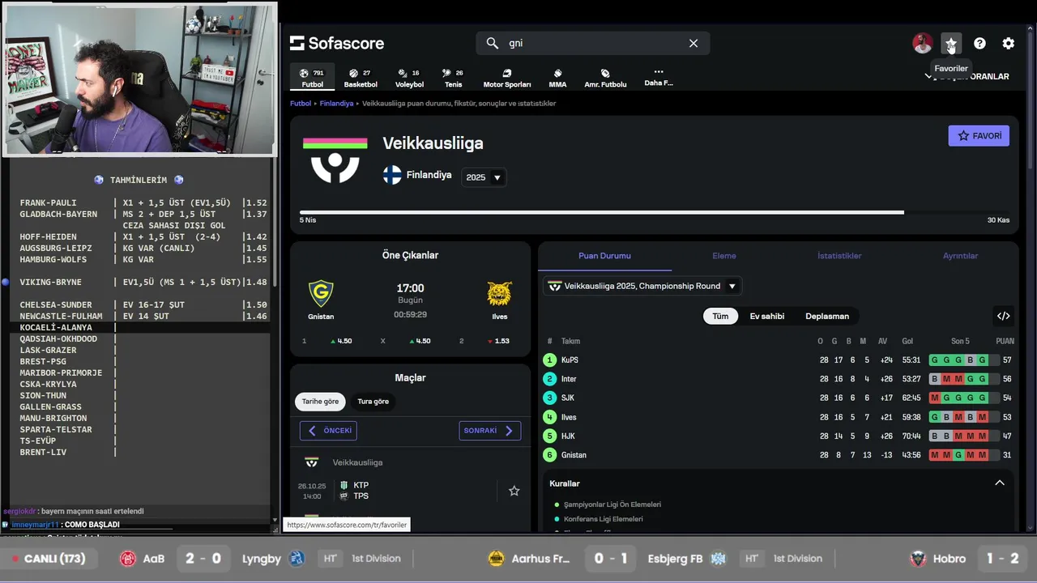Select the Tenis sport tab
Screen dimensions: 1037x583
point(453,78)
